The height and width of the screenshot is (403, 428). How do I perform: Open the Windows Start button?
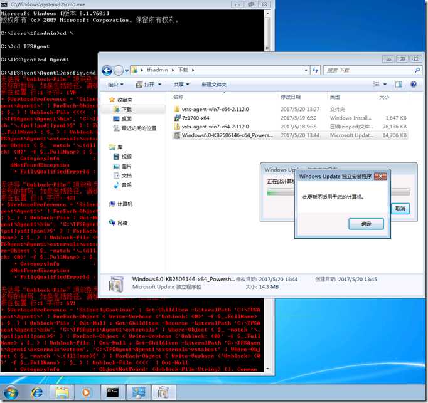pos(11,393)
